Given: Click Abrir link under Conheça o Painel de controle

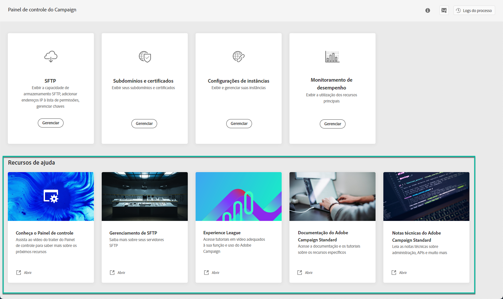Looking at the screenshot, I should 28,273.
